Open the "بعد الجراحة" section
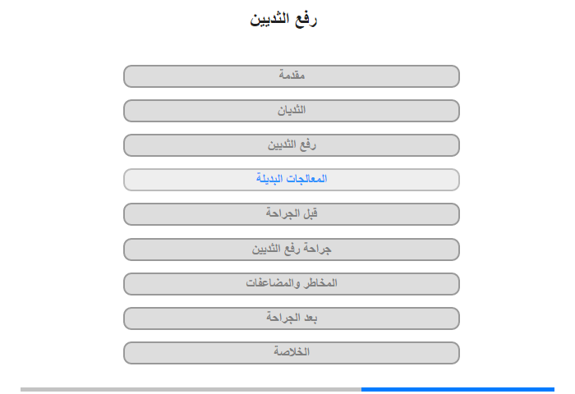Viewport: 575px width, 394px height. pos(292,318)
